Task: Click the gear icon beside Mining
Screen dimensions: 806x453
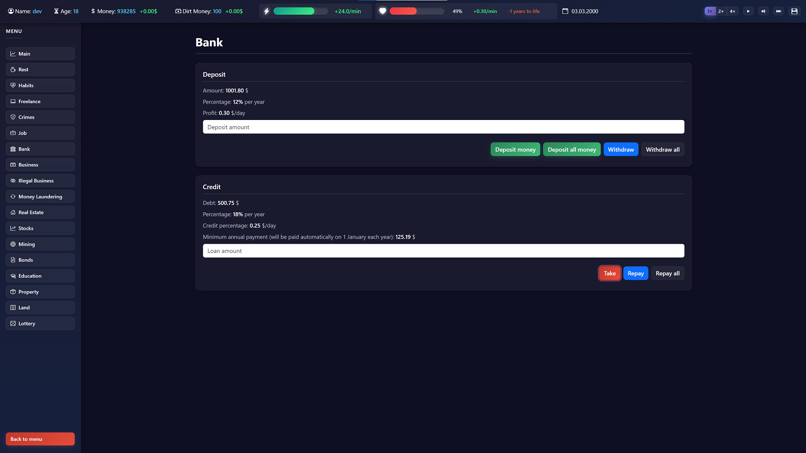Action: [x=13, y=244]
